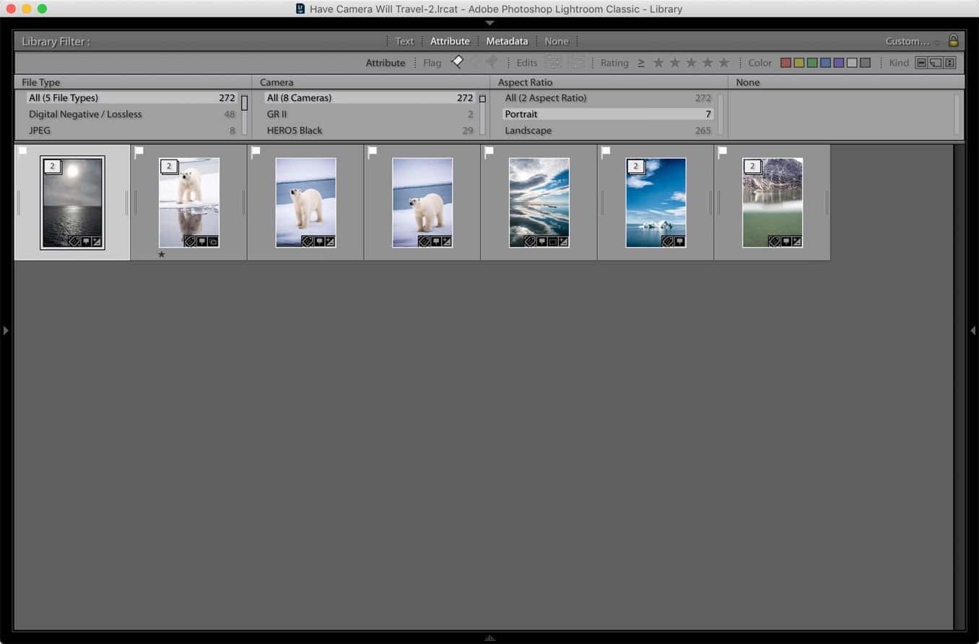The height and width of the screenshot is (644, 979).
Task: Filter Kind by master photos icon
Action: pyautogui.click(x=921, y=63)
